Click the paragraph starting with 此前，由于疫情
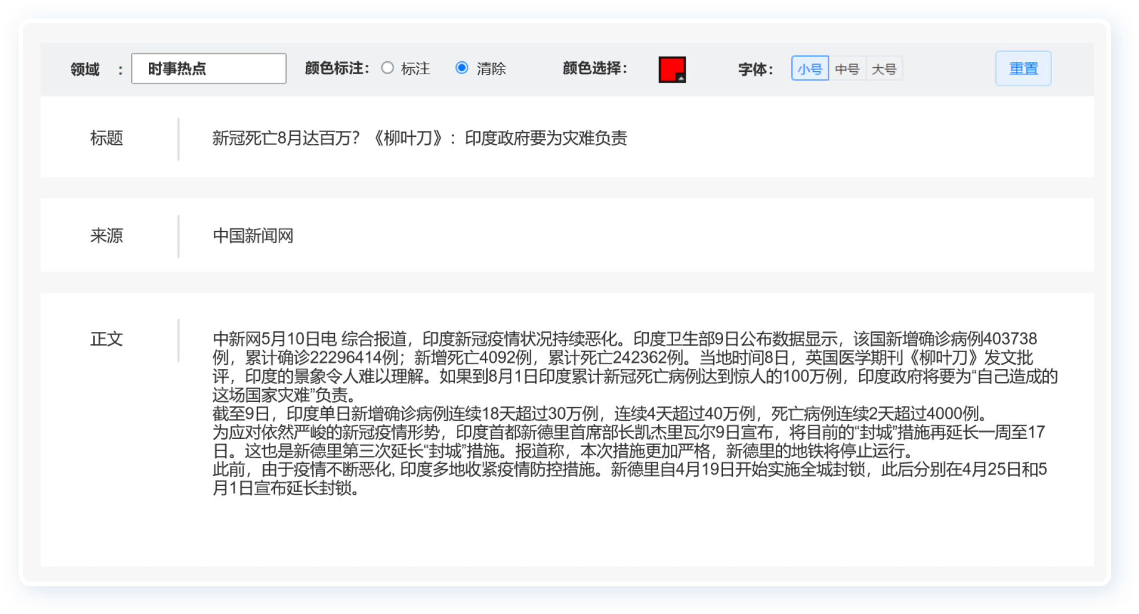This screenshot has height=614, width=1139. point(629,478)
